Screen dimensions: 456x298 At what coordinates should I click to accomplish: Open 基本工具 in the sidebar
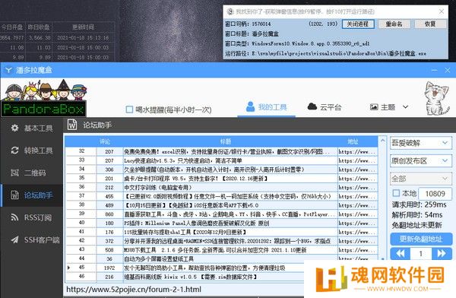31,128
